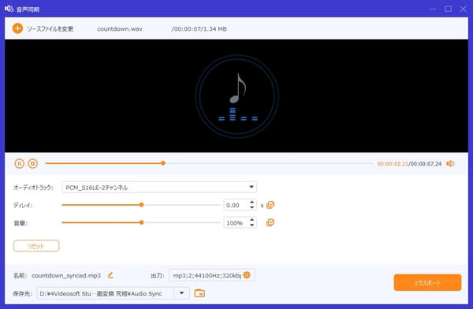The height and width of the screenshot is (309, 473).
Task: Minimize the 音声同期 window
Action: [x=432, y=9]
